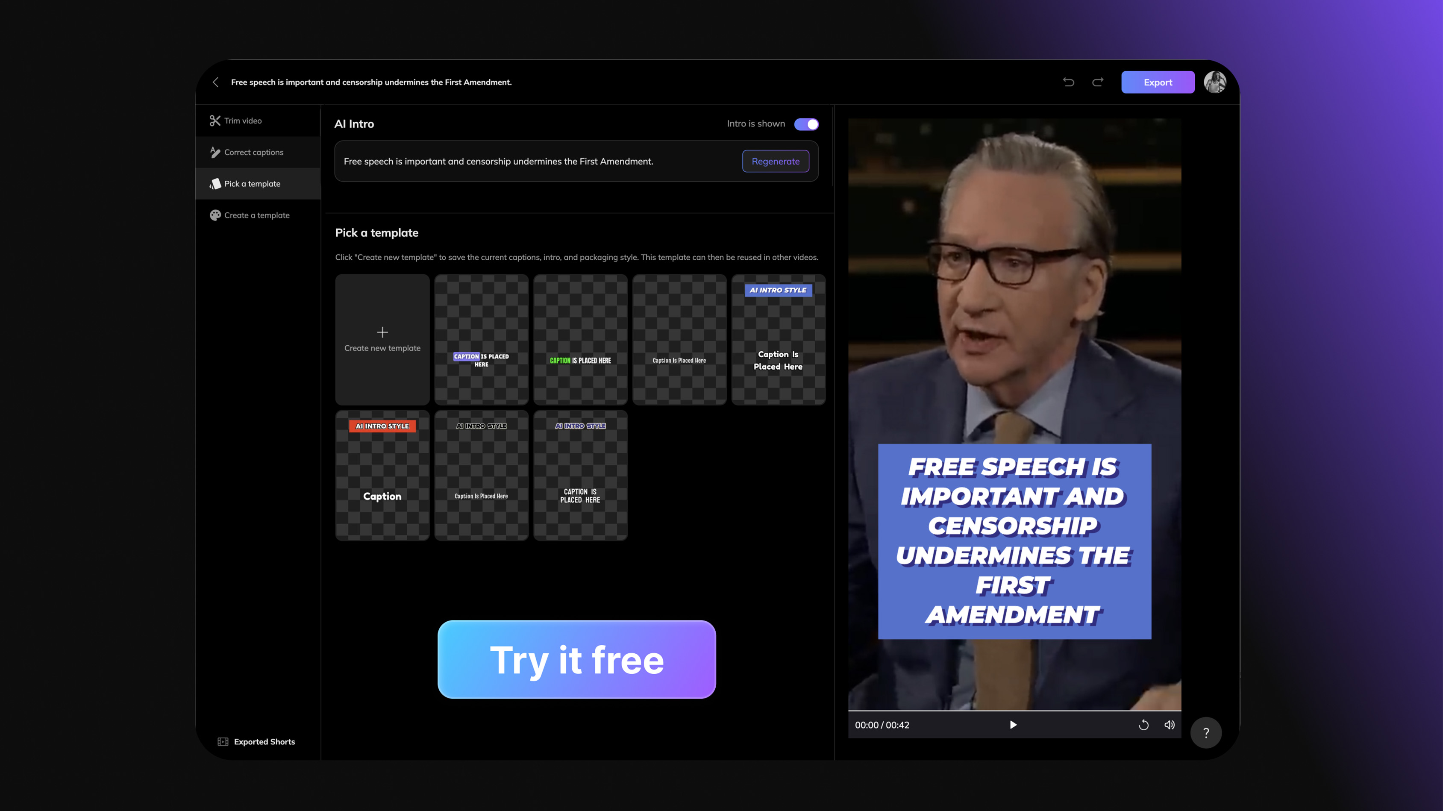Click the play button in preview
This screenshot has height=811, width=1443.
click(x=1012, y=724)
